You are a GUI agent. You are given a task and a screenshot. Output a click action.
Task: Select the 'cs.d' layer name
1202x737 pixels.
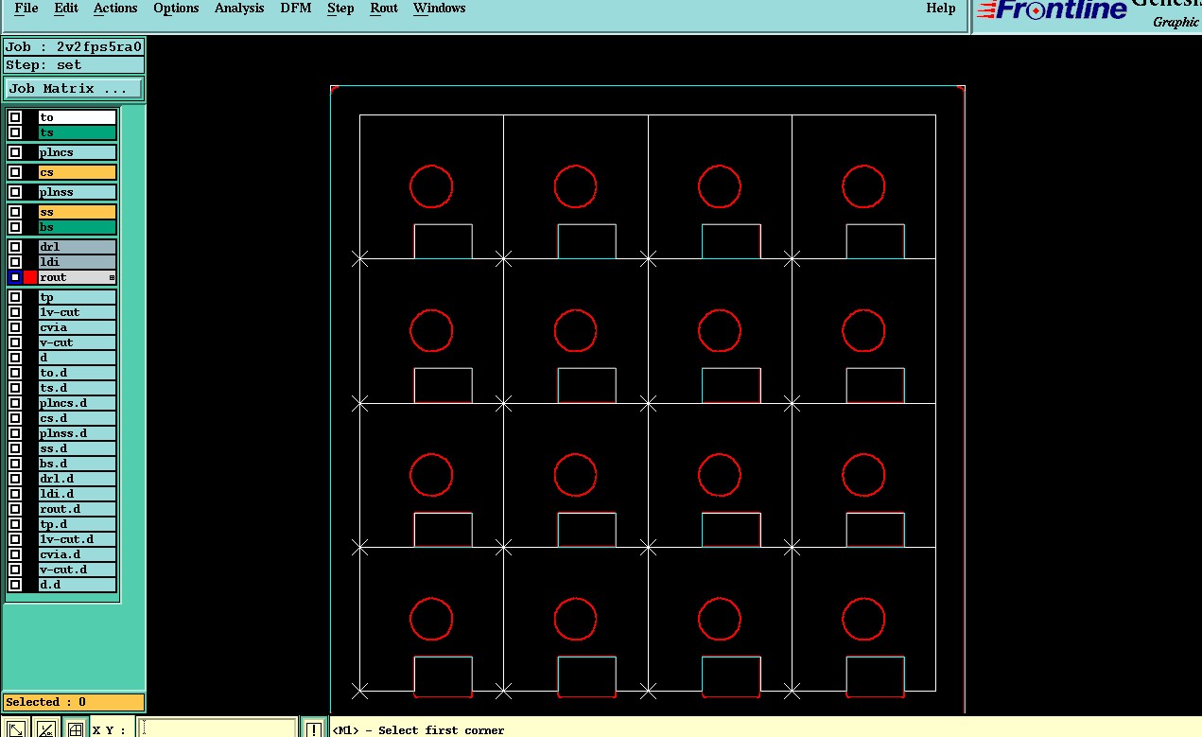(x=78, y=419)
